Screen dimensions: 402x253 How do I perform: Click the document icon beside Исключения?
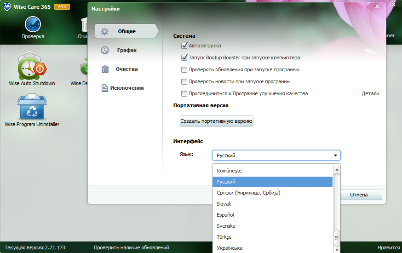[x=104, y=88]
